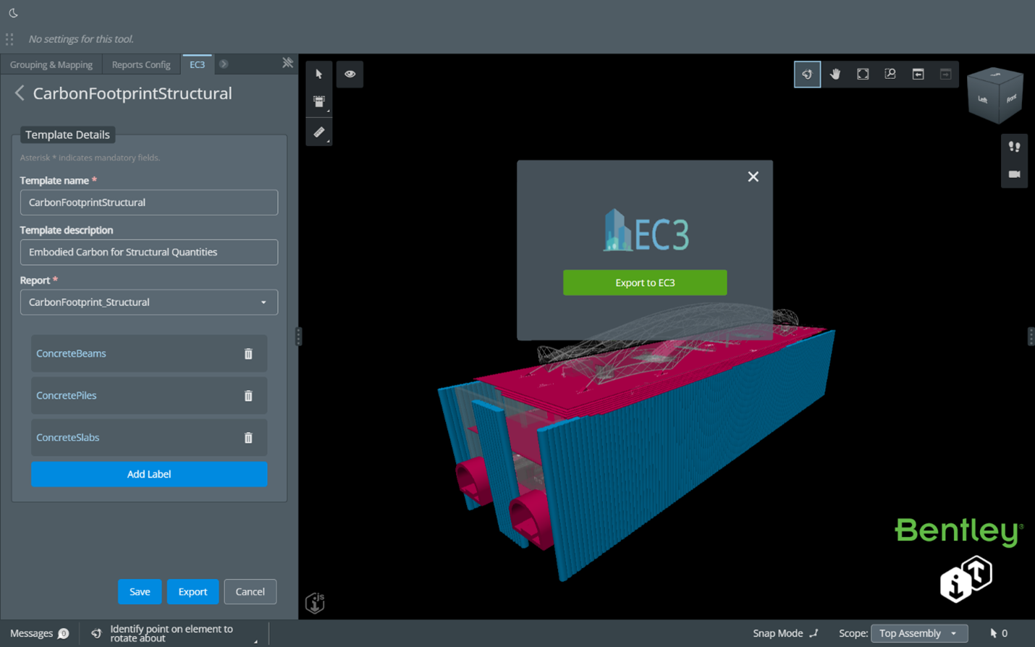
Task: Select the rotate view tool
Action: tap(807, 73)
